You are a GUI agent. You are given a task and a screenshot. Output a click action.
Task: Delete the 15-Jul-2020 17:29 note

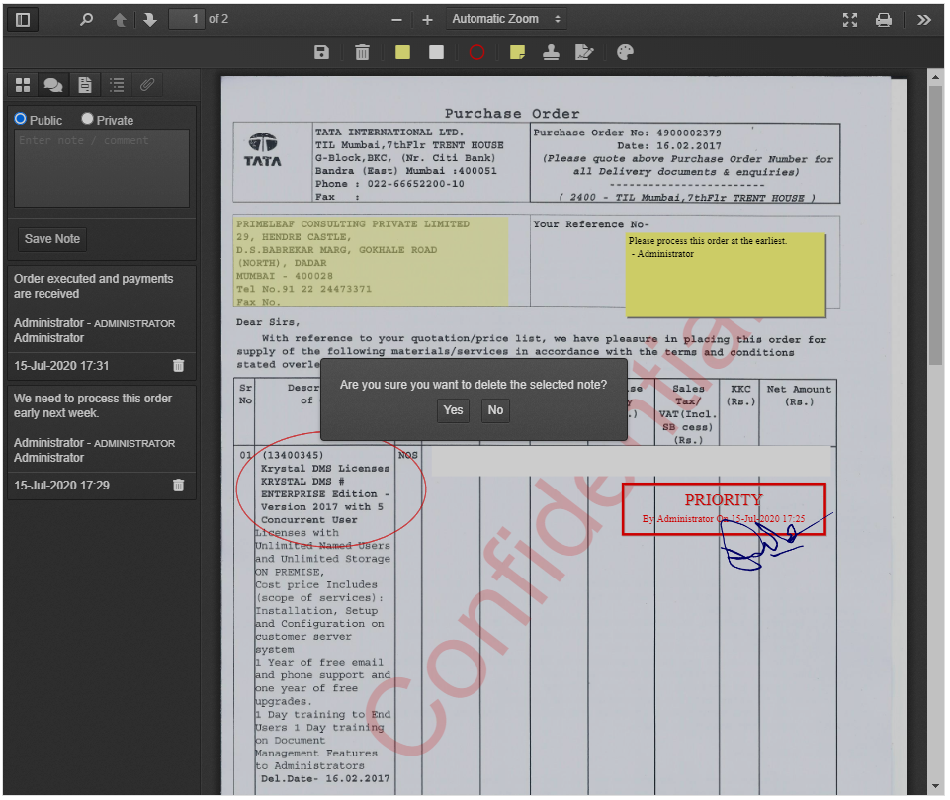click(x=178, y=485)
